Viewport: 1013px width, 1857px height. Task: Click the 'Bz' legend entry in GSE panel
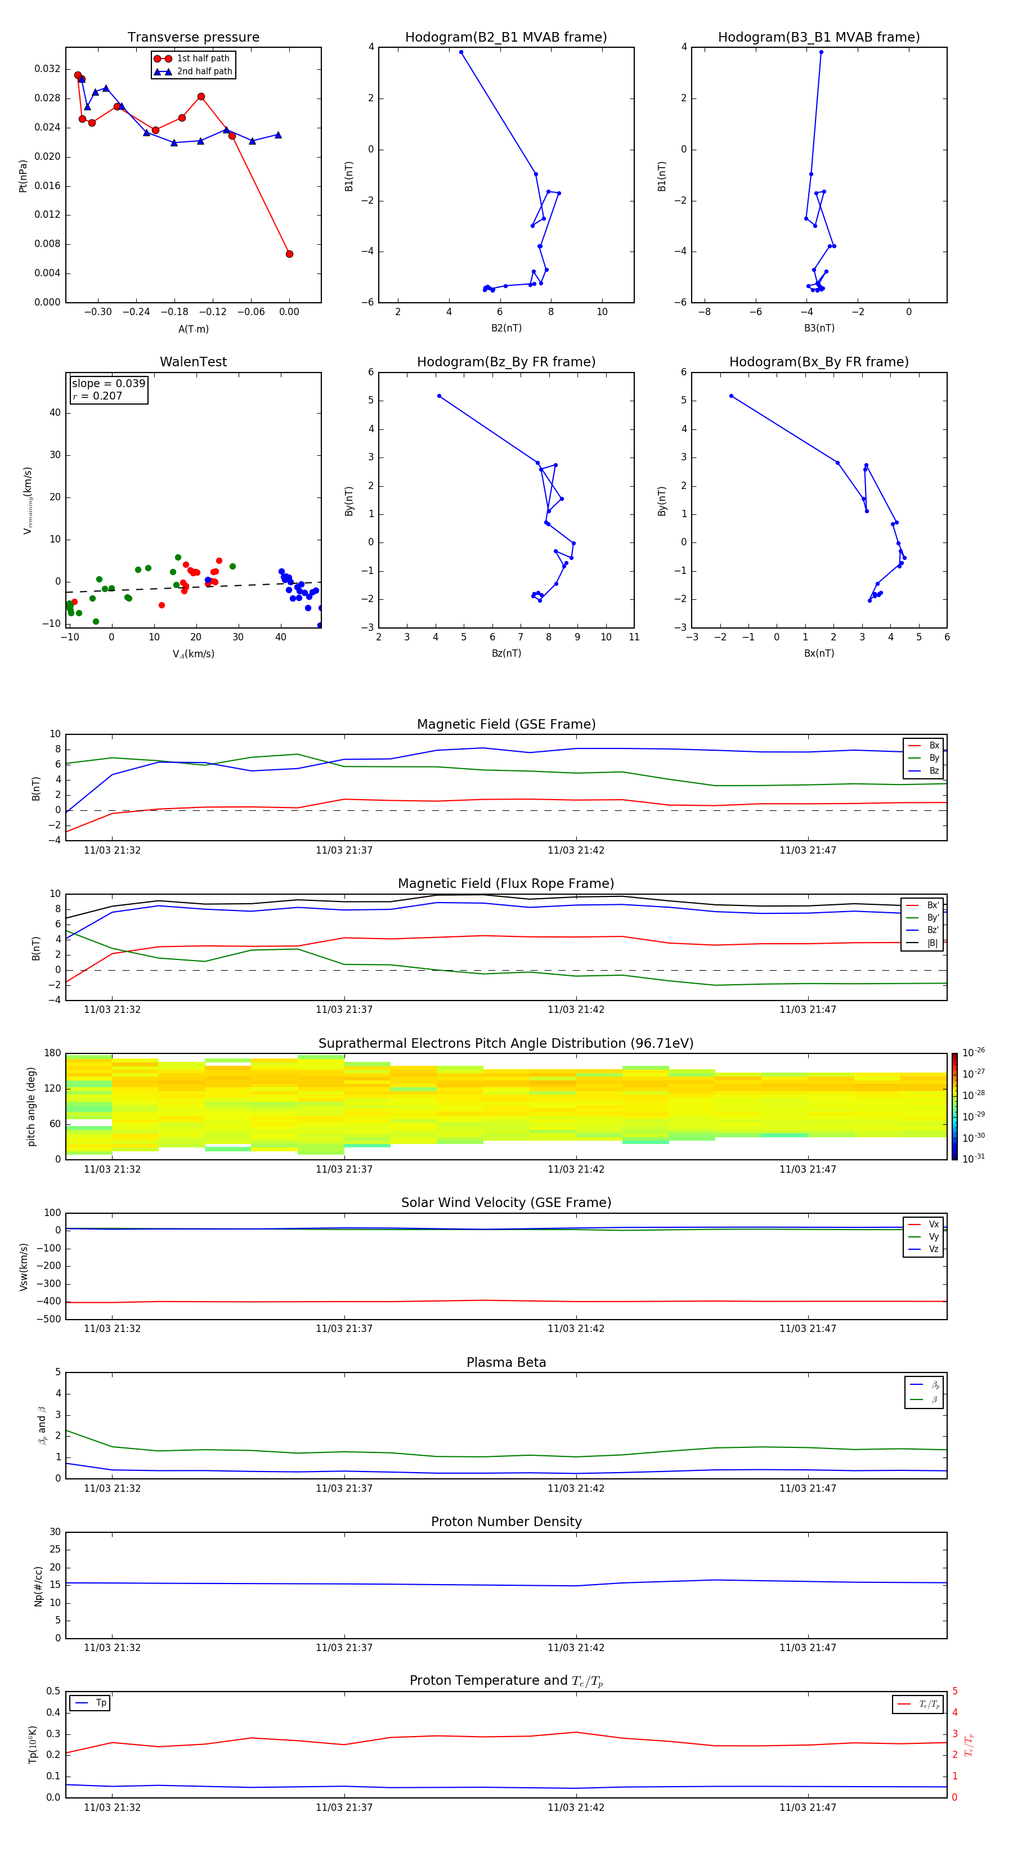coord(924,770)
